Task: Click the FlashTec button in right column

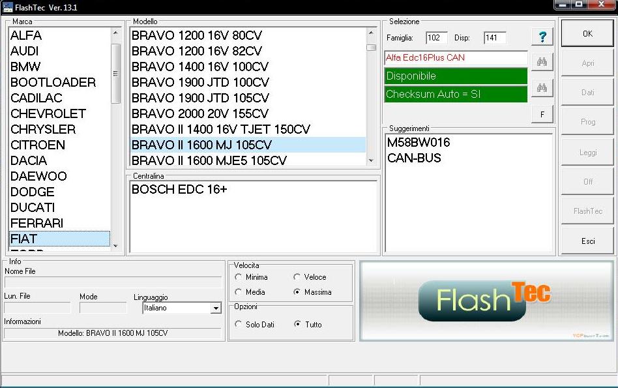Action: coord(587,211)
